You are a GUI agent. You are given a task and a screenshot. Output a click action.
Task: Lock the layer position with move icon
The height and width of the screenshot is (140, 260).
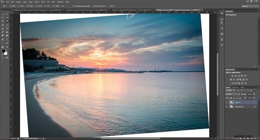[237, 98]
